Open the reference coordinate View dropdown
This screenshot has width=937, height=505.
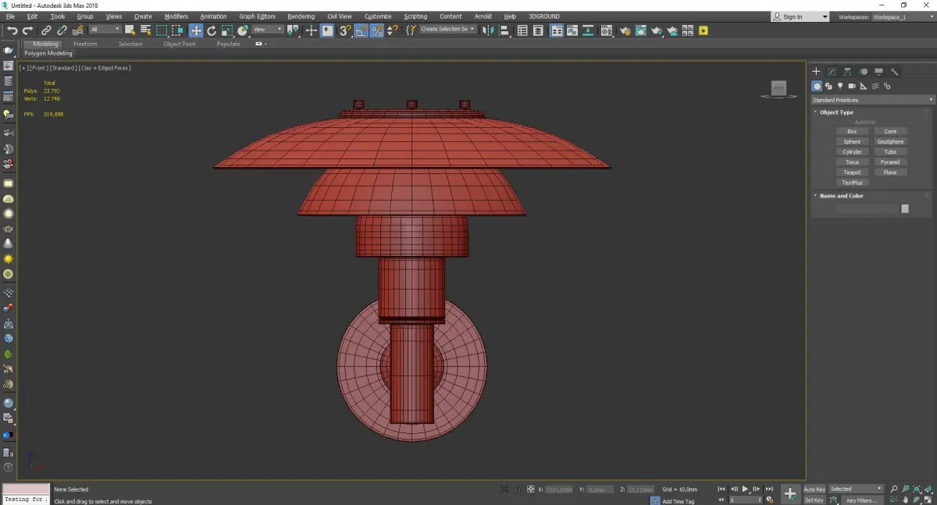tap(267, 30)
